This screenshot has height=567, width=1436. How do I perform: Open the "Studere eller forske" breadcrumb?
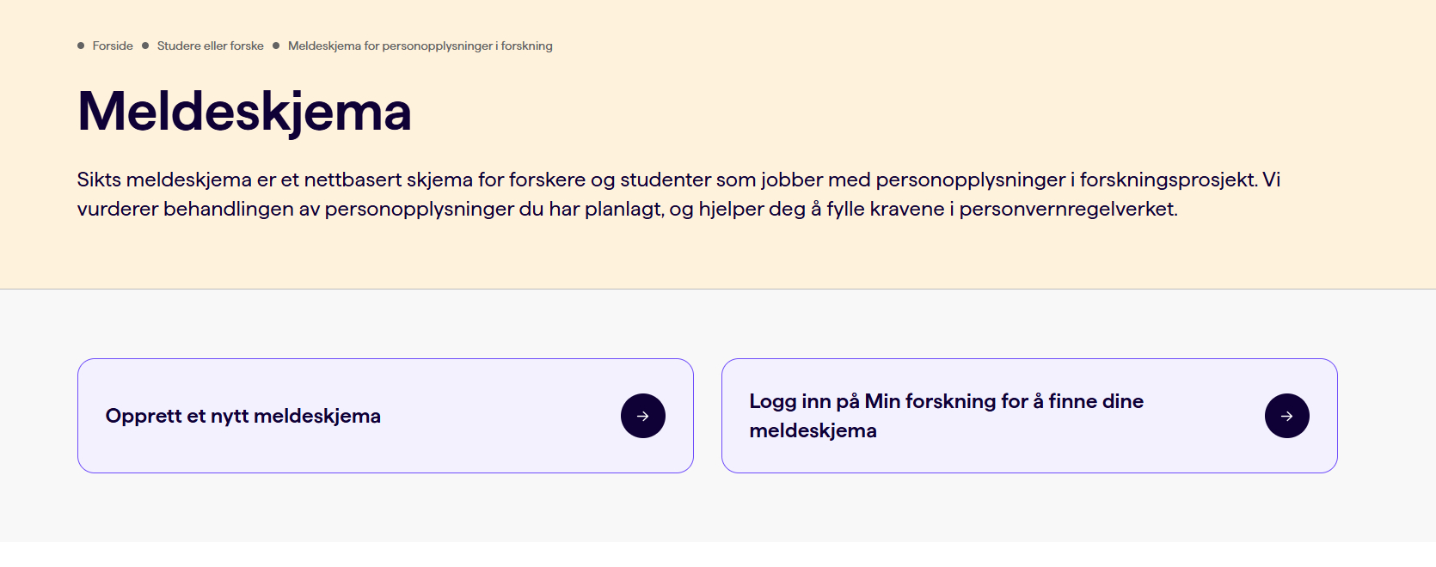211,46
